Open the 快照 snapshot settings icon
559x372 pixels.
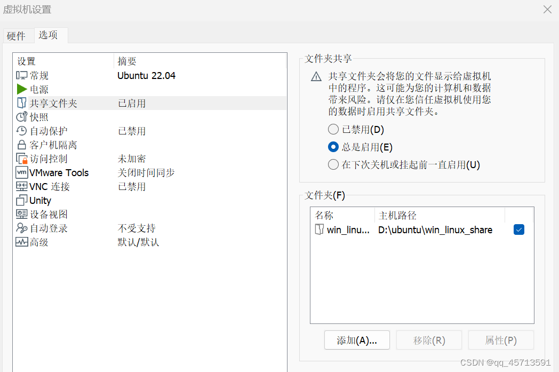[x=20, y=117]
